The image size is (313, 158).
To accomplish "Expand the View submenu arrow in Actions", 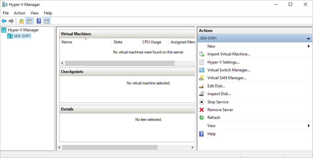I will [x=309, y=126].
